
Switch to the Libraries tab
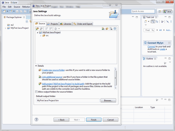coord(66,24)
